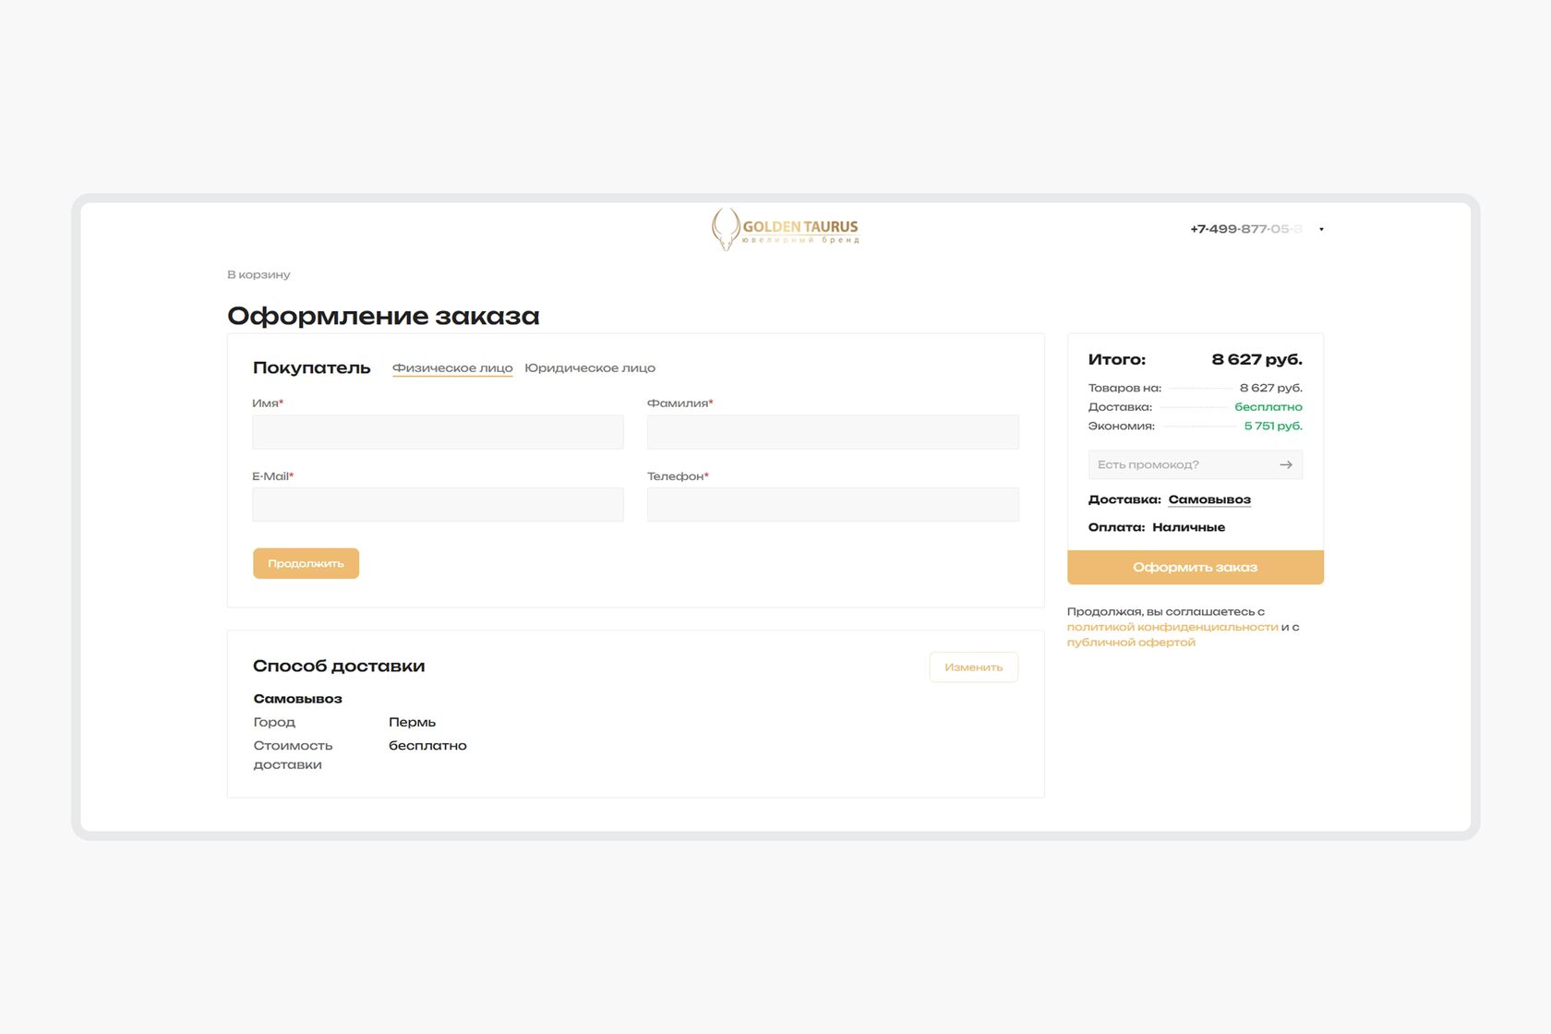Viewport: 1551px width, 1034px height.
Task: Click the city value Пермь
Action: pos(412,722)
